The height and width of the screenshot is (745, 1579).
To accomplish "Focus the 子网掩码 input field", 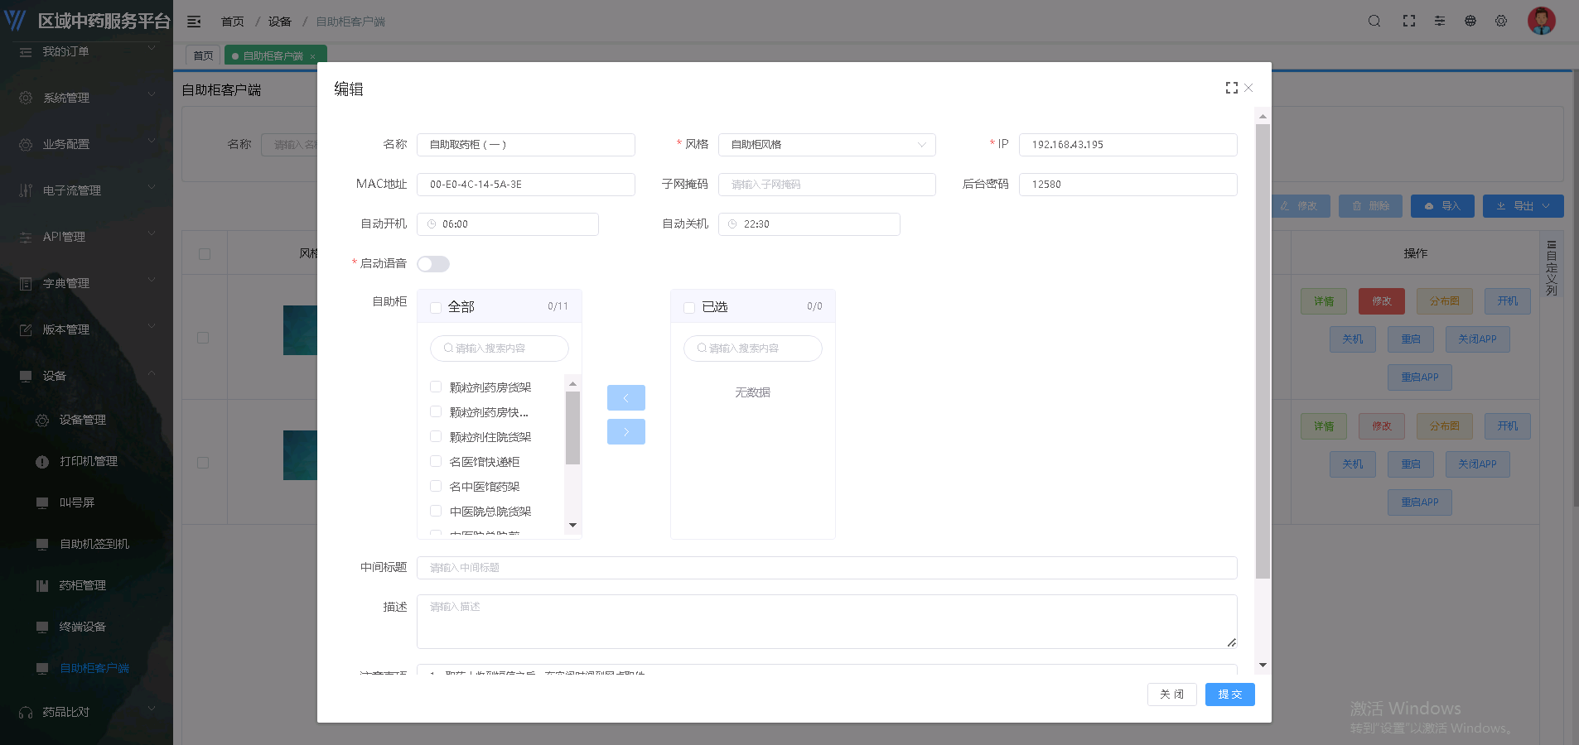I will coord(827,185).
